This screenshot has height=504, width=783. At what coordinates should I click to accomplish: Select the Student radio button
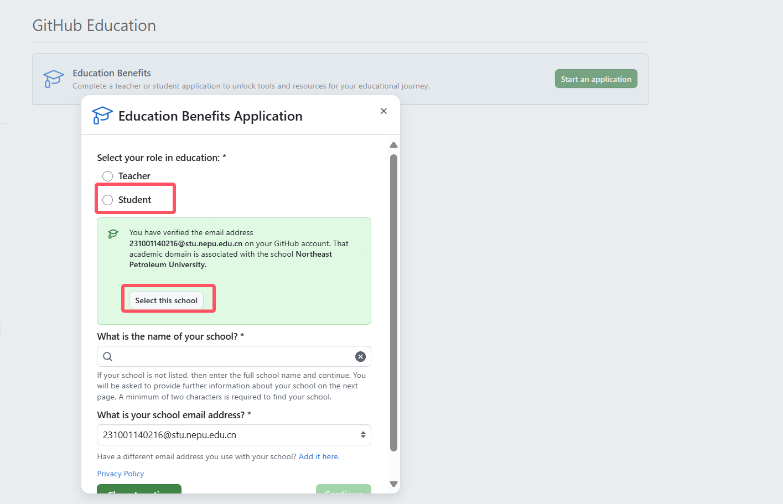tap(108, 200)
